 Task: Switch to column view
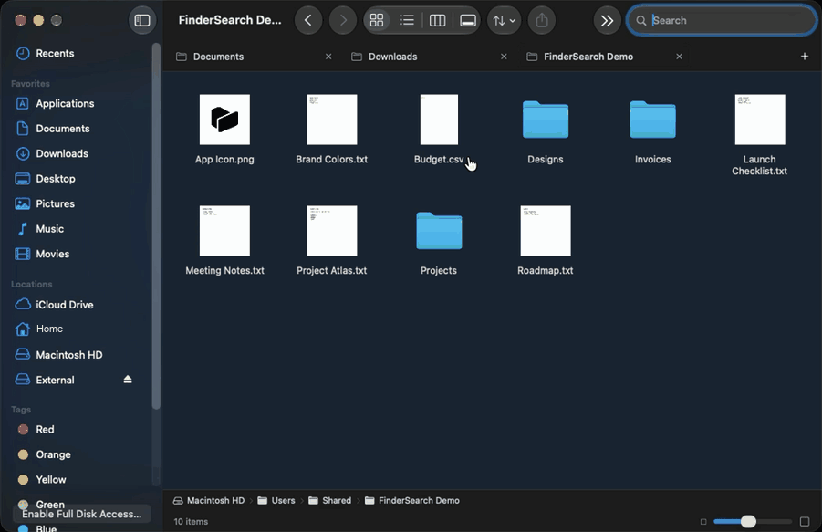(x=437, y=20)
